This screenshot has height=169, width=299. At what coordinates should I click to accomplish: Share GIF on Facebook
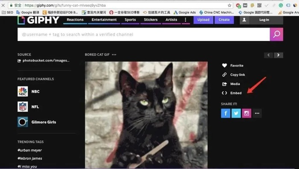(x=226, y=113)
